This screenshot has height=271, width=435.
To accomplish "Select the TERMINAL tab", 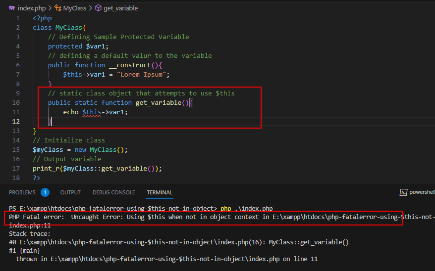I will pos(160,192).
